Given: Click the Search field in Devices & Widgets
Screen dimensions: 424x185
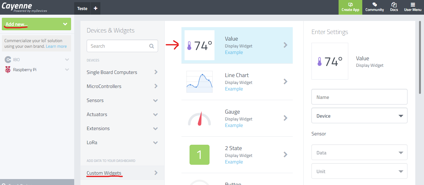Looking at the screenshot, I should [x=122, y=46].
